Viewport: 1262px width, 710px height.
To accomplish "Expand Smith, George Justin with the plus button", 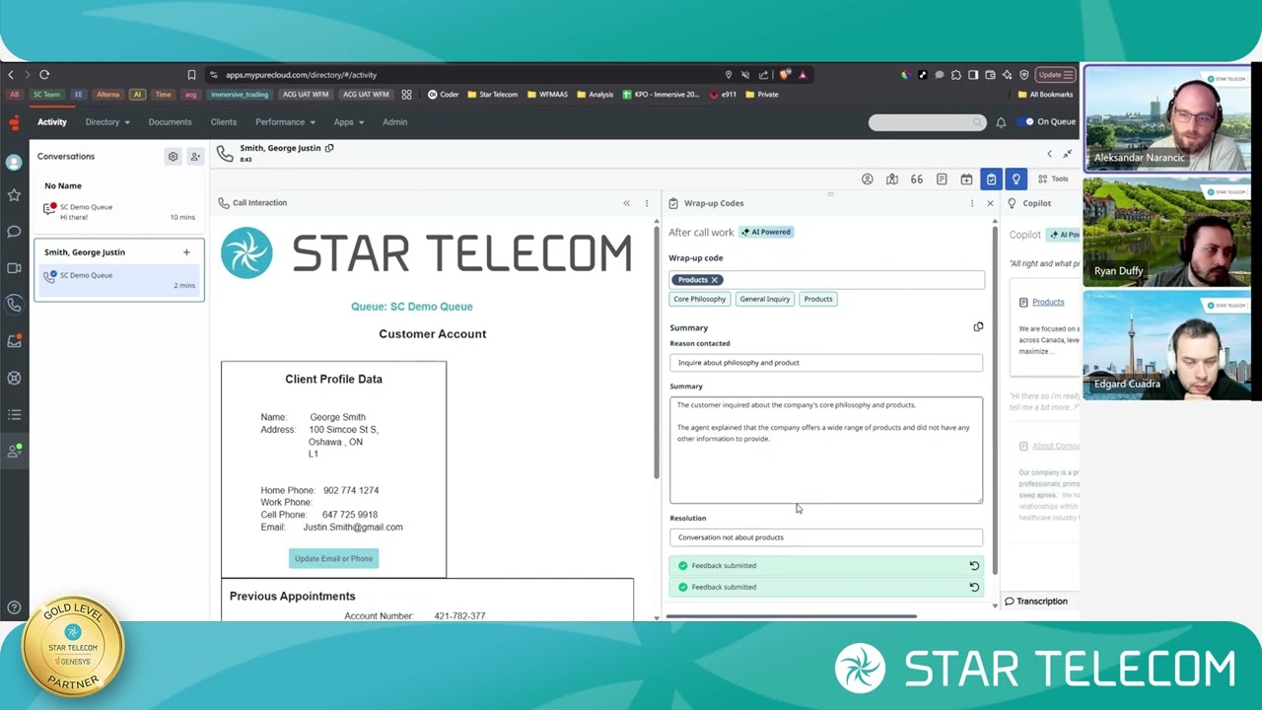I will [x=186, y=252].
